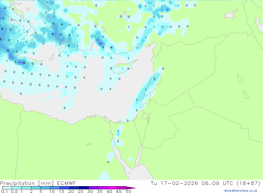Viewport: 263px width, 193px height.
Task: Select the legend swatch between 30 and 35
Action: [x=93, y=188]
